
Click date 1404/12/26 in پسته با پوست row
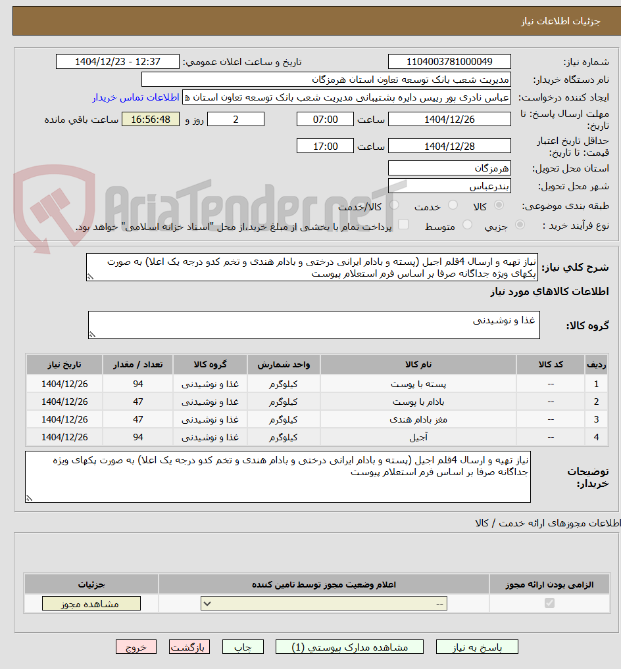64,384
